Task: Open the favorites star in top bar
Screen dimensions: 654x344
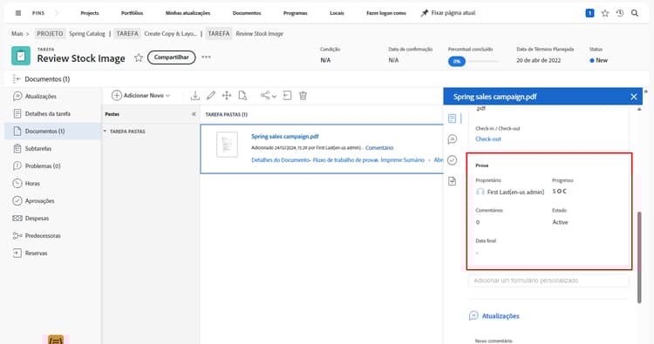Action: point(605,13)
